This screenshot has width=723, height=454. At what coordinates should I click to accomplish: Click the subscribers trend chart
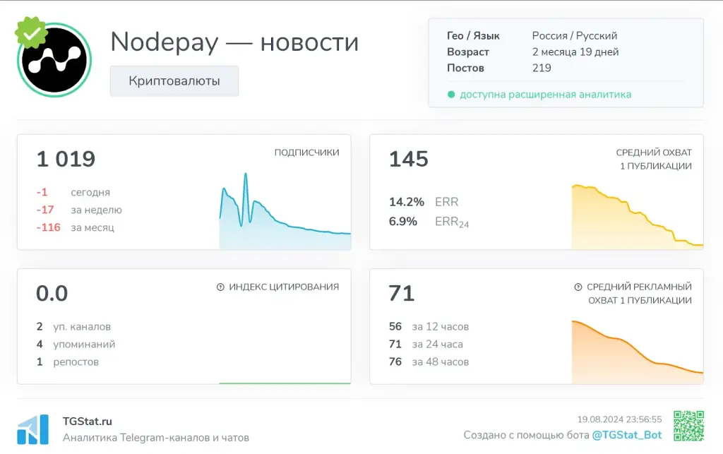pos(285,211)
